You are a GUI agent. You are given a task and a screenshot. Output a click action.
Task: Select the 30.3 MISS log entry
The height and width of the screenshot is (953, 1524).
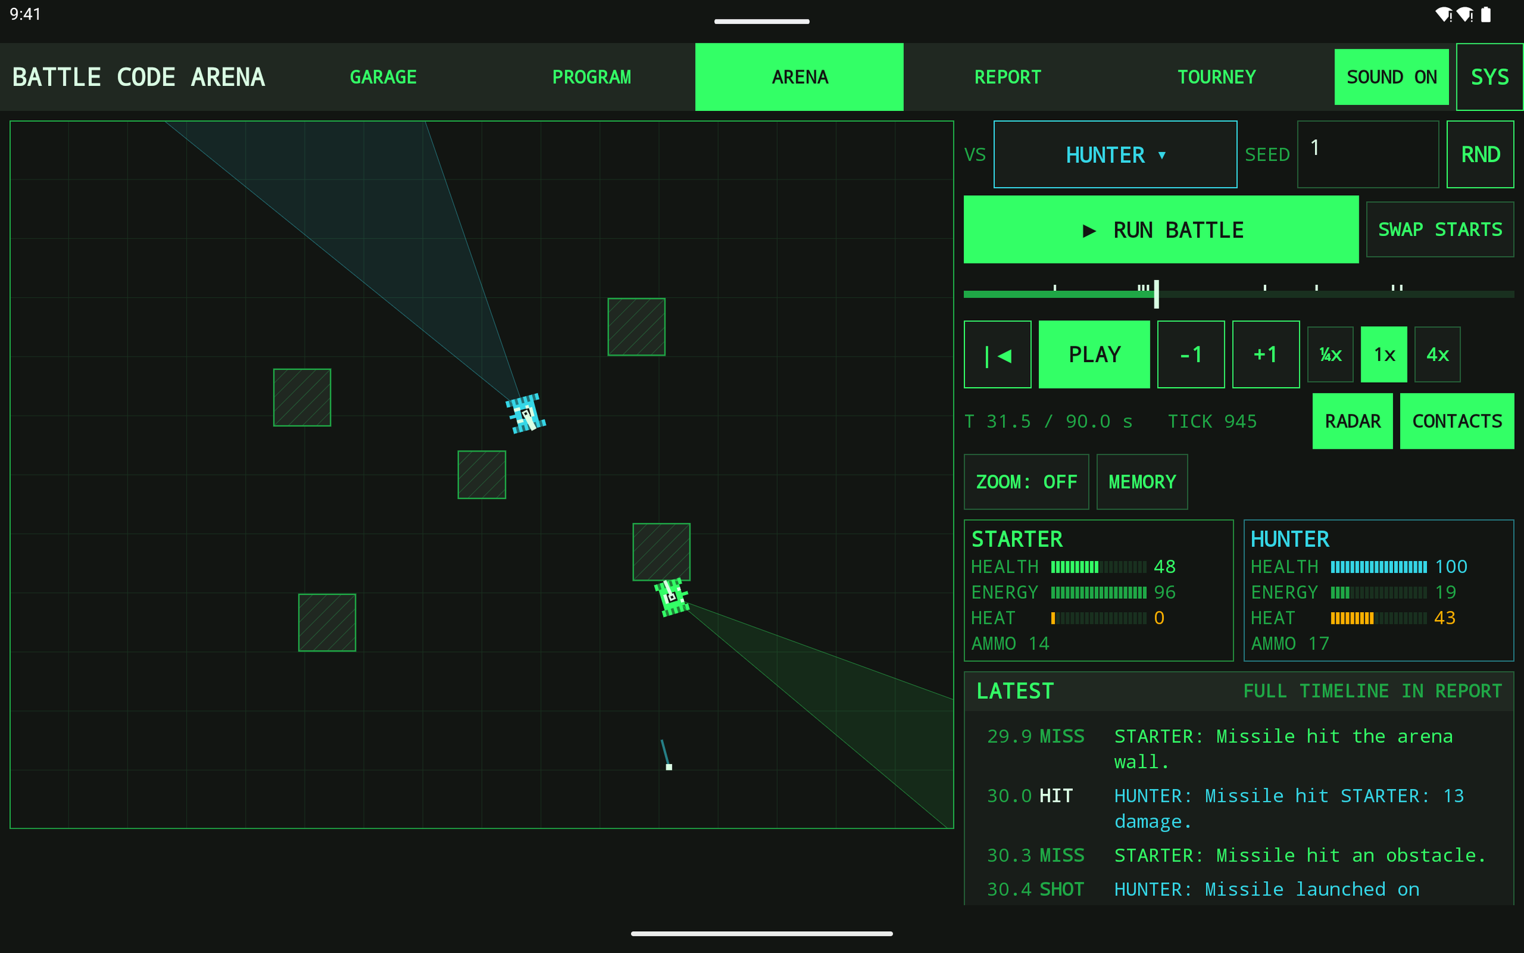[1238, 855]
